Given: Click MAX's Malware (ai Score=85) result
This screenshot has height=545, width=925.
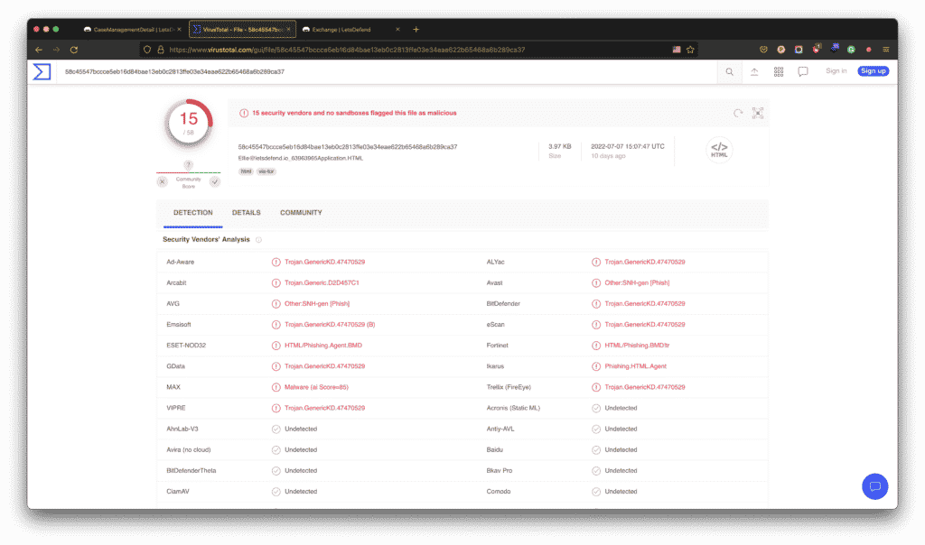Looking at the screenshot, I should point(316,388).
